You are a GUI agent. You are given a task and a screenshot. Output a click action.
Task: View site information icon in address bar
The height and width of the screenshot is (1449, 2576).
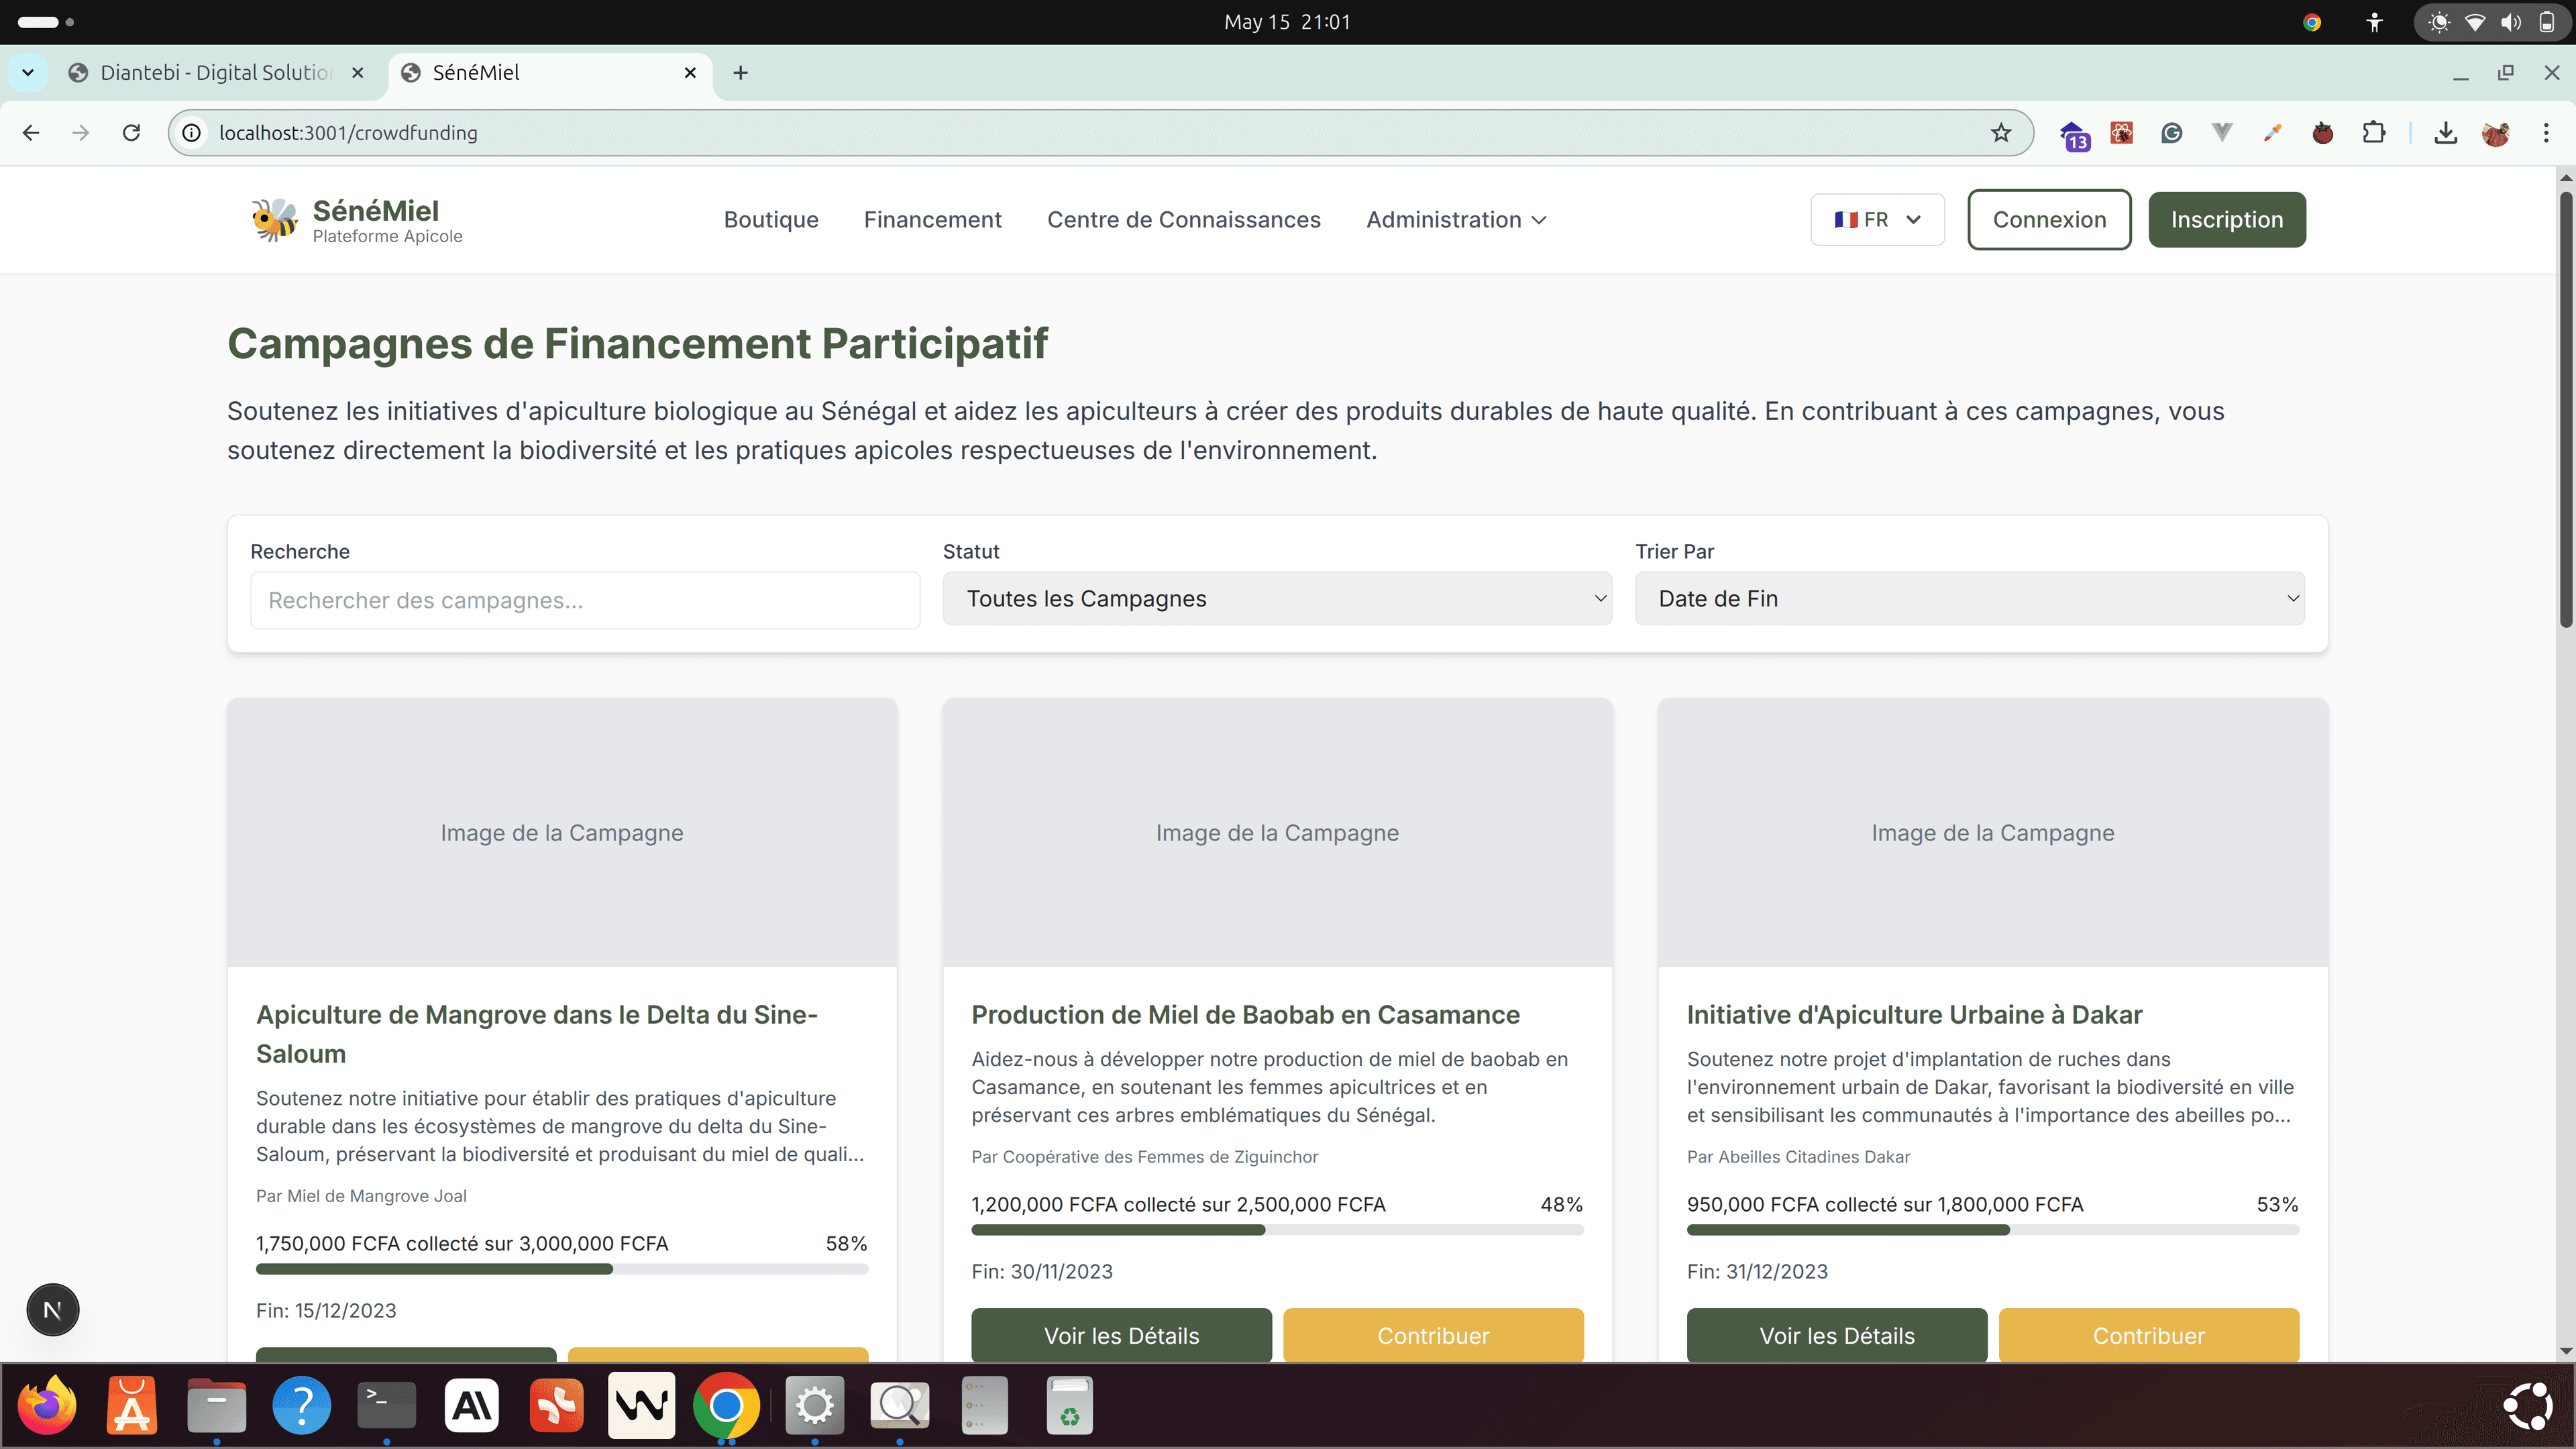tap(192, 133)
